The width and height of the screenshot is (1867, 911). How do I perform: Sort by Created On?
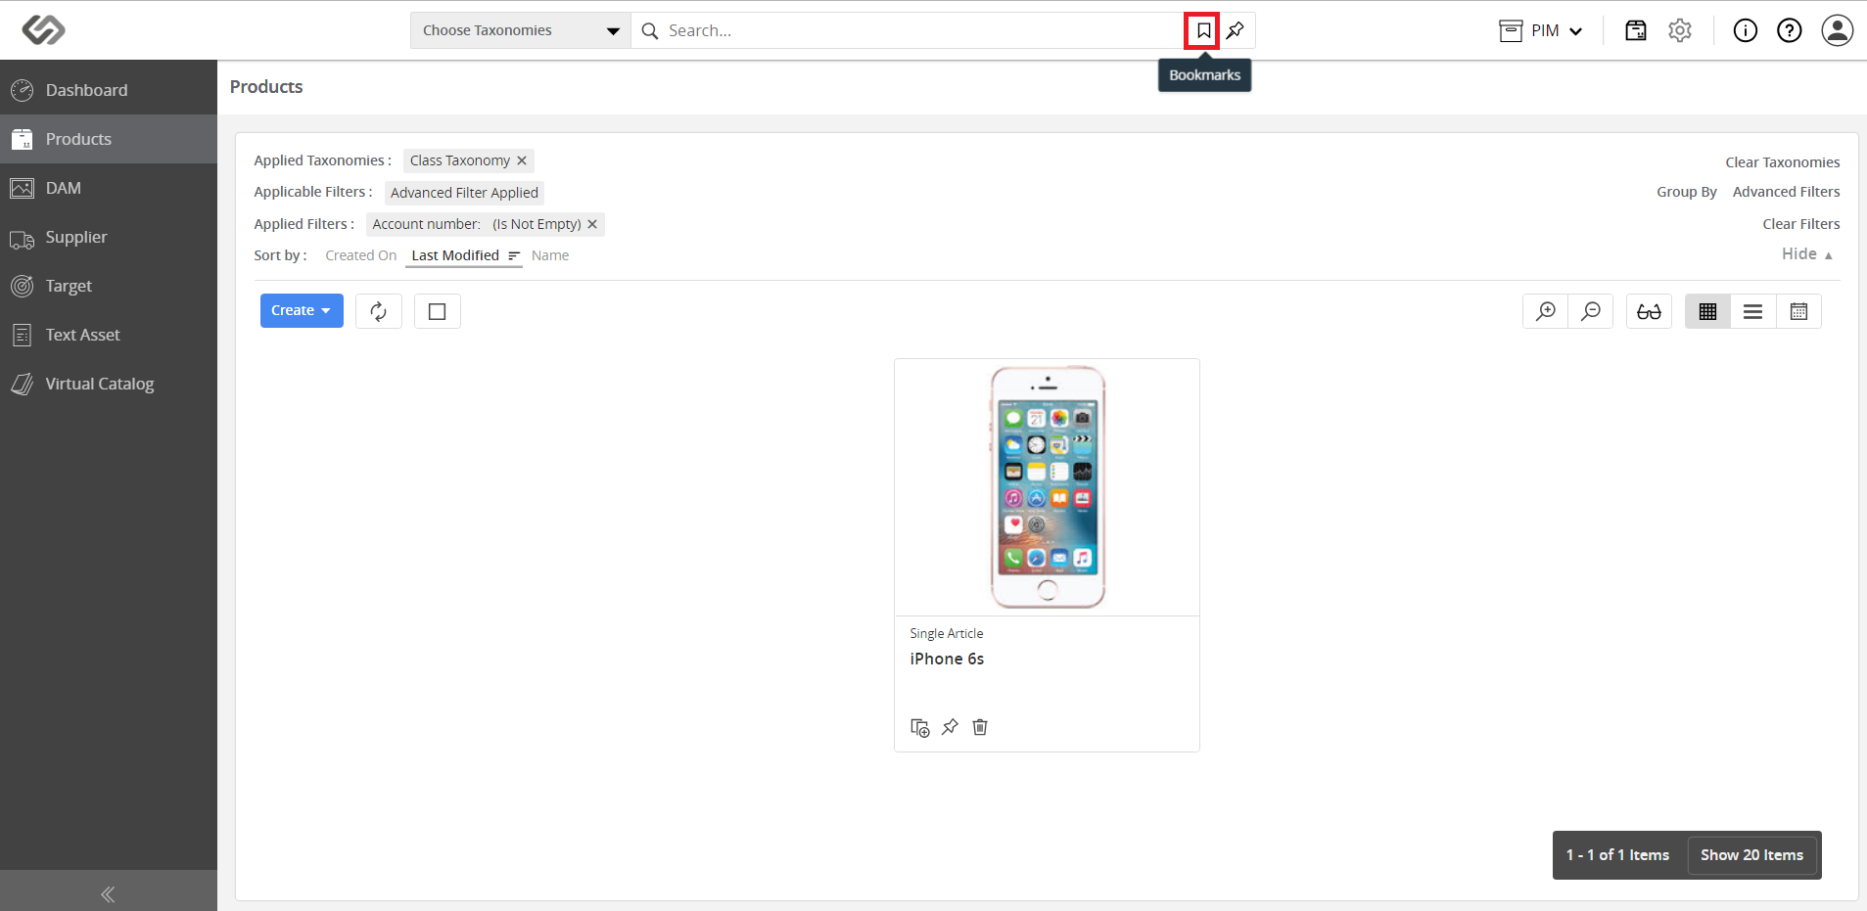coord(360,255)
